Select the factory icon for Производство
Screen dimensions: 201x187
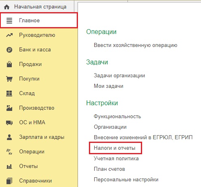[9, 108]
